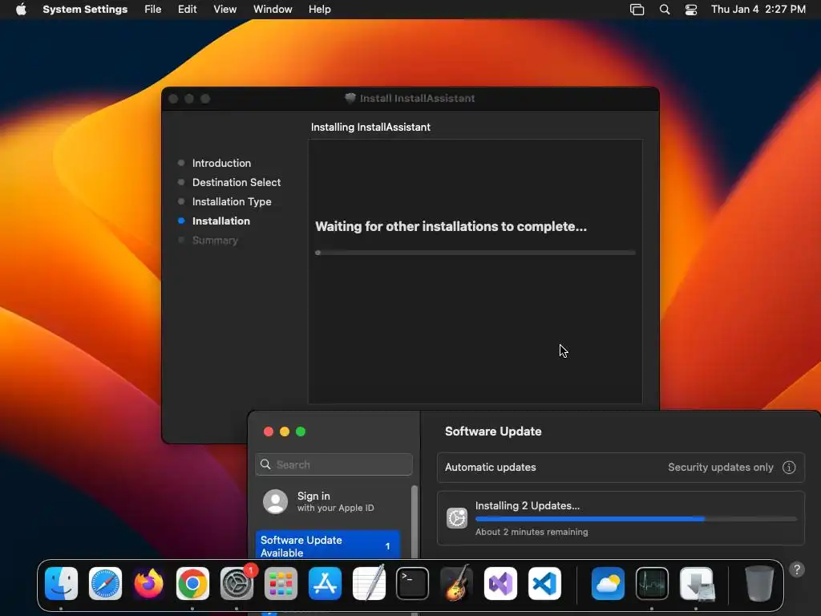Screen dimensions: 821x616
Task: Open Visual Studio purple icon in Dock
Action: (x=500, y=584)
